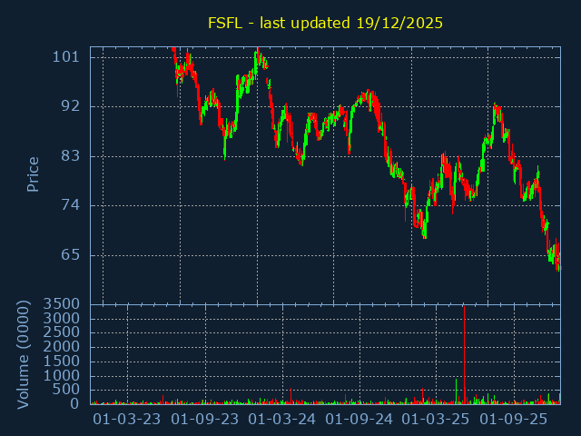Click the 0 volume axis tick
The image size is (581, 436).
[76, 404]
